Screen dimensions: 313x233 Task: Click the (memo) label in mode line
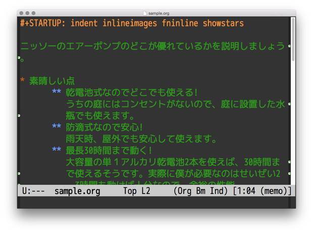(x=274, y=191)
